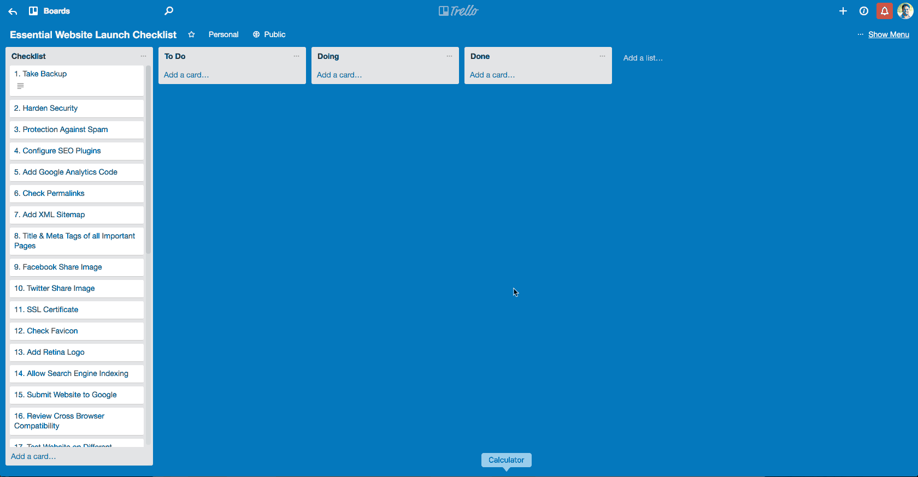The width and height of the screenshot is (918, 477).
Task: Click Add a card in Doing list
Action: [339, 75]
